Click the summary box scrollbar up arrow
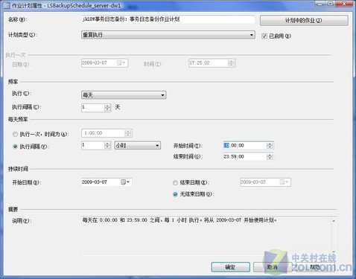This screenshot has height=279, width=356. (x=334, y=220)
